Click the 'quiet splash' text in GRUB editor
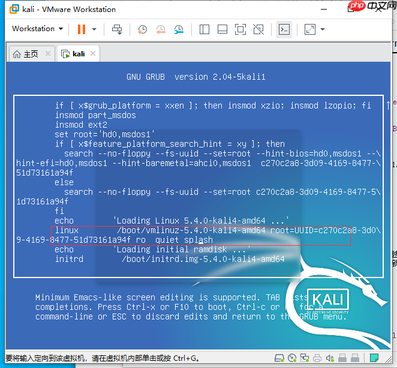The height and width of the screenshot is (368, 397). tap(184, 240)
